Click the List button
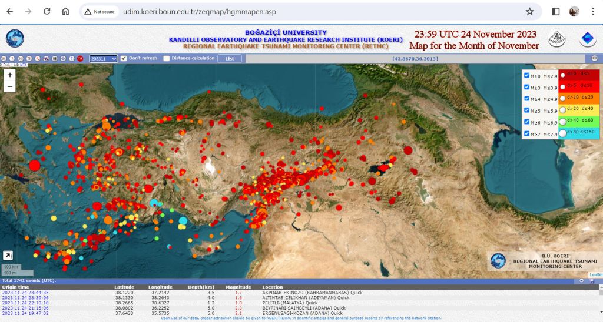 (230, 58)
